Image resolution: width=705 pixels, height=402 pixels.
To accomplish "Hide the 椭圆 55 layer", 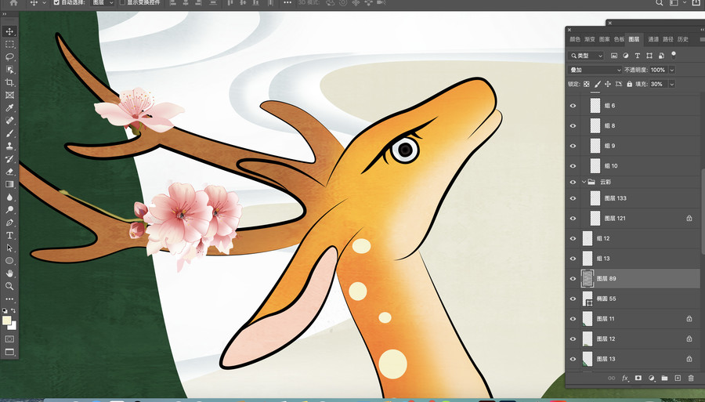I will tap(573, 299).
